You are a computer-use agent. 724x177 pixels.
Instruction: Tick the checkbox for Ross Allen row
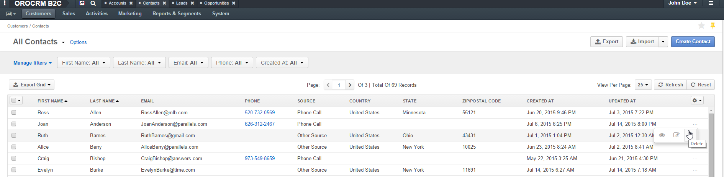(x=14, y=112)
